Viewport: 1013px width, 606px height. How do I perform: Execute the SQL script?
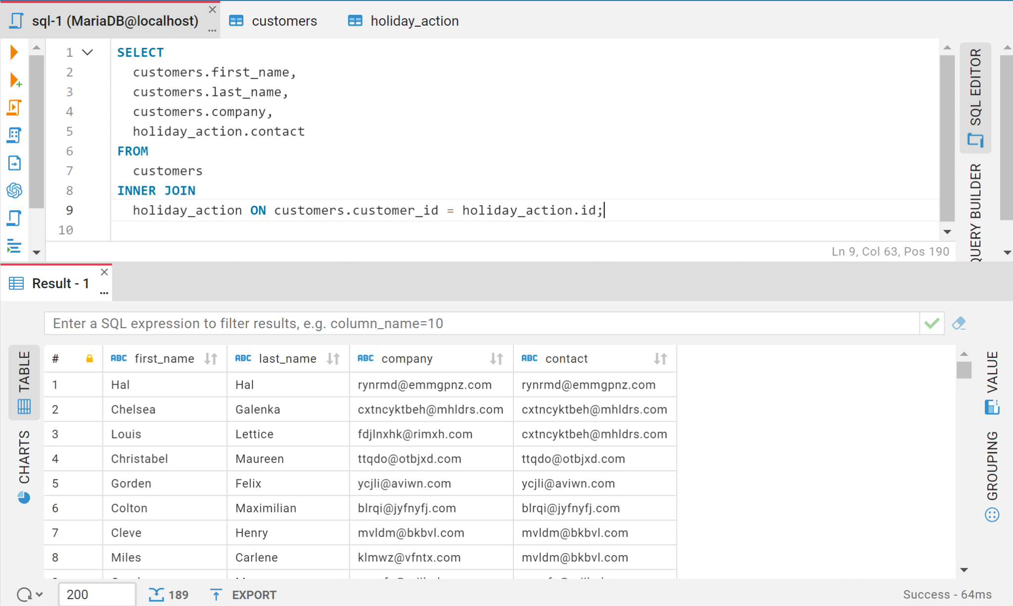click(15, 107)
